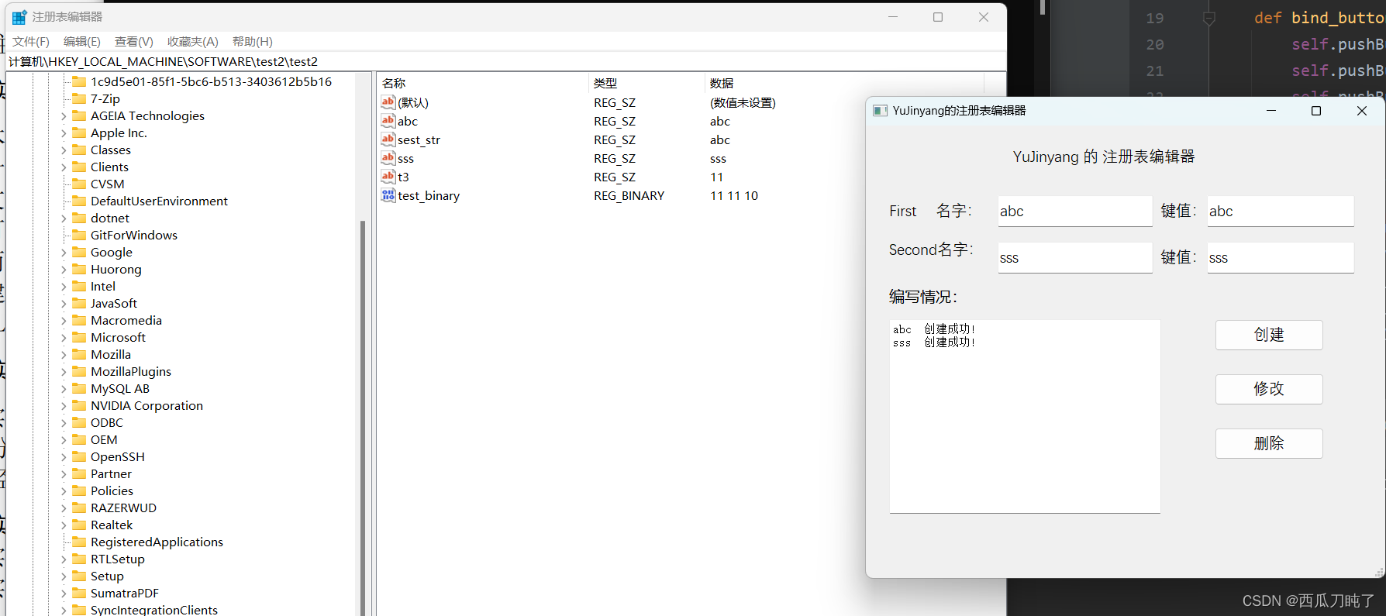The width and height of the screenshot is (1386, 616).
Task: Click the '11 11 10' data cell
Action: pos(734,195)
